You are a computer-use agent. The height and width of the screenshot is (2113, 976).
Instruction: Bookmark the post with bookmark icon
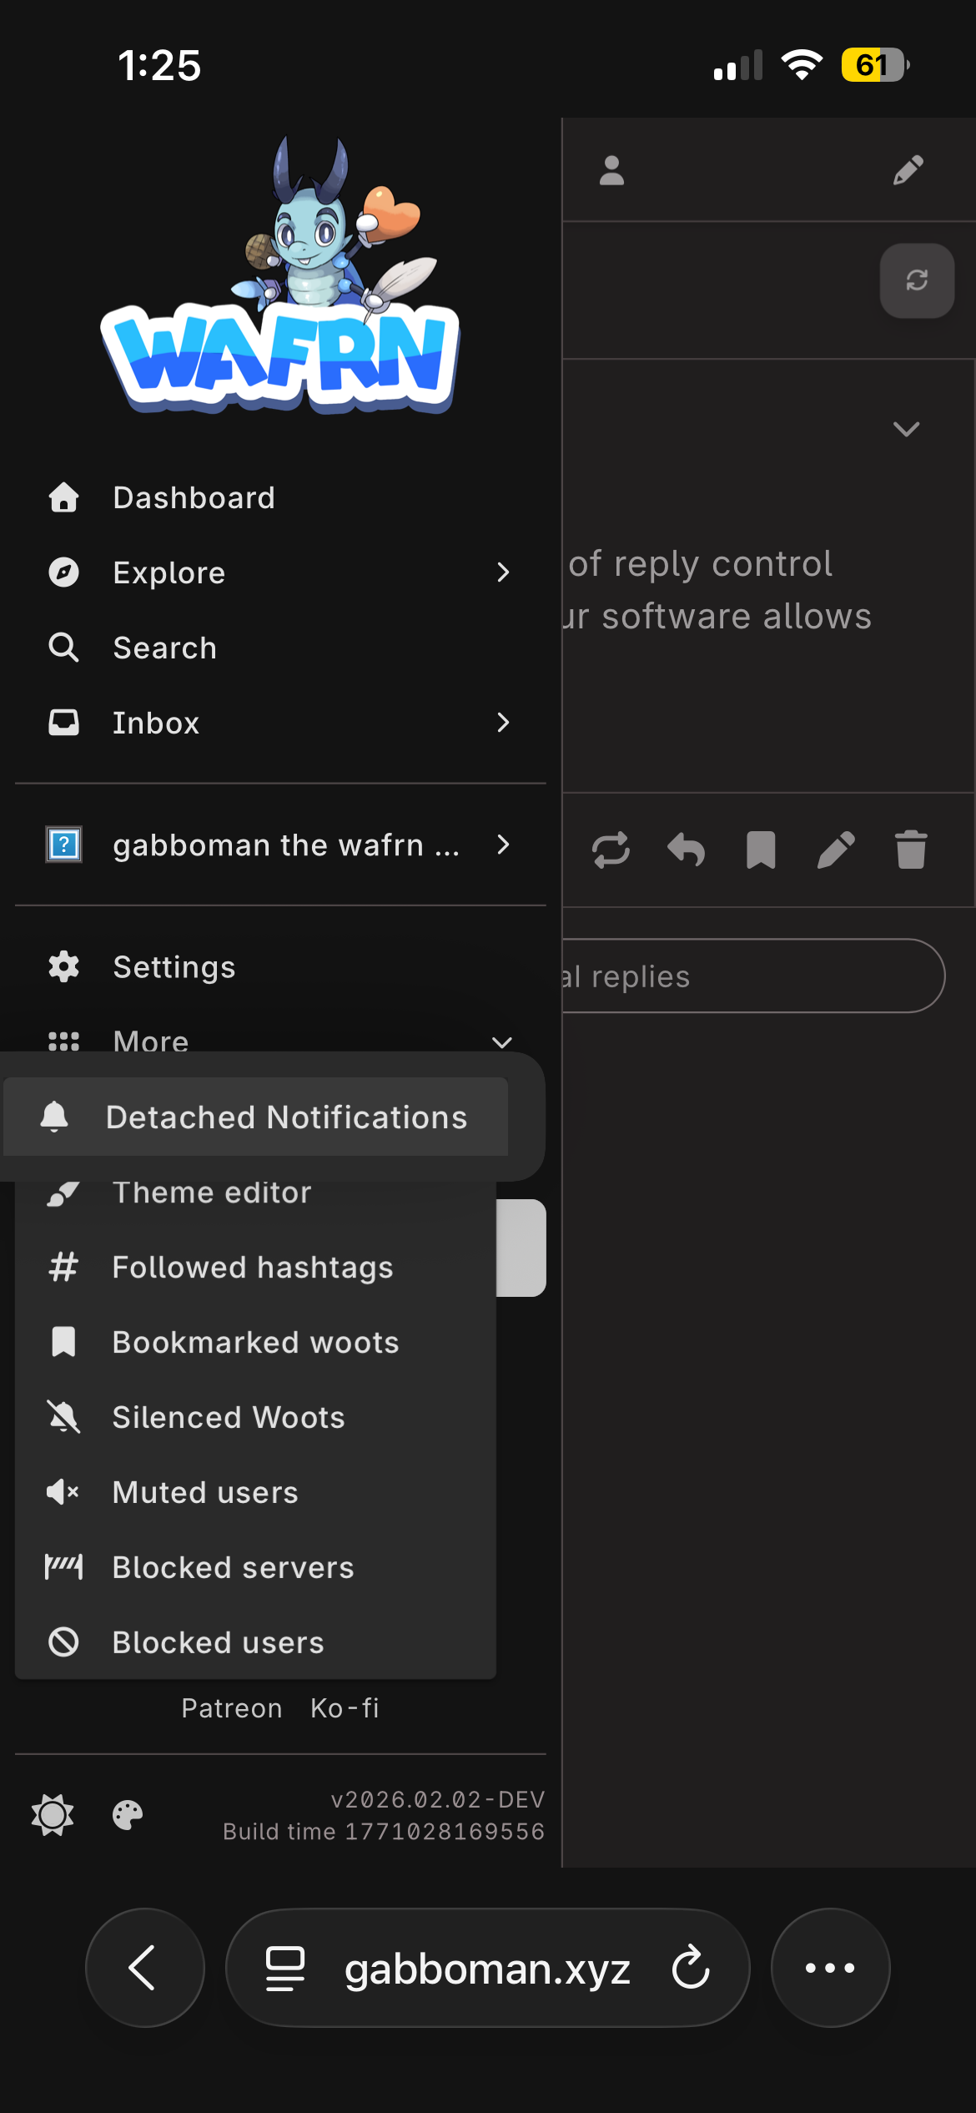tap(761, 850)
